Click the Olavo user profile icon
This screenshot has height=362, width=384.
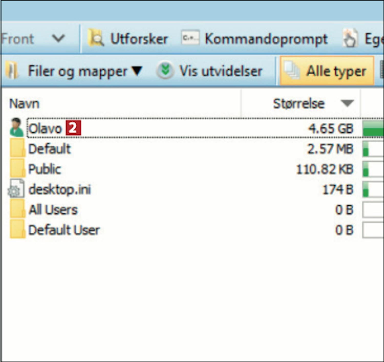pos(16,127)
